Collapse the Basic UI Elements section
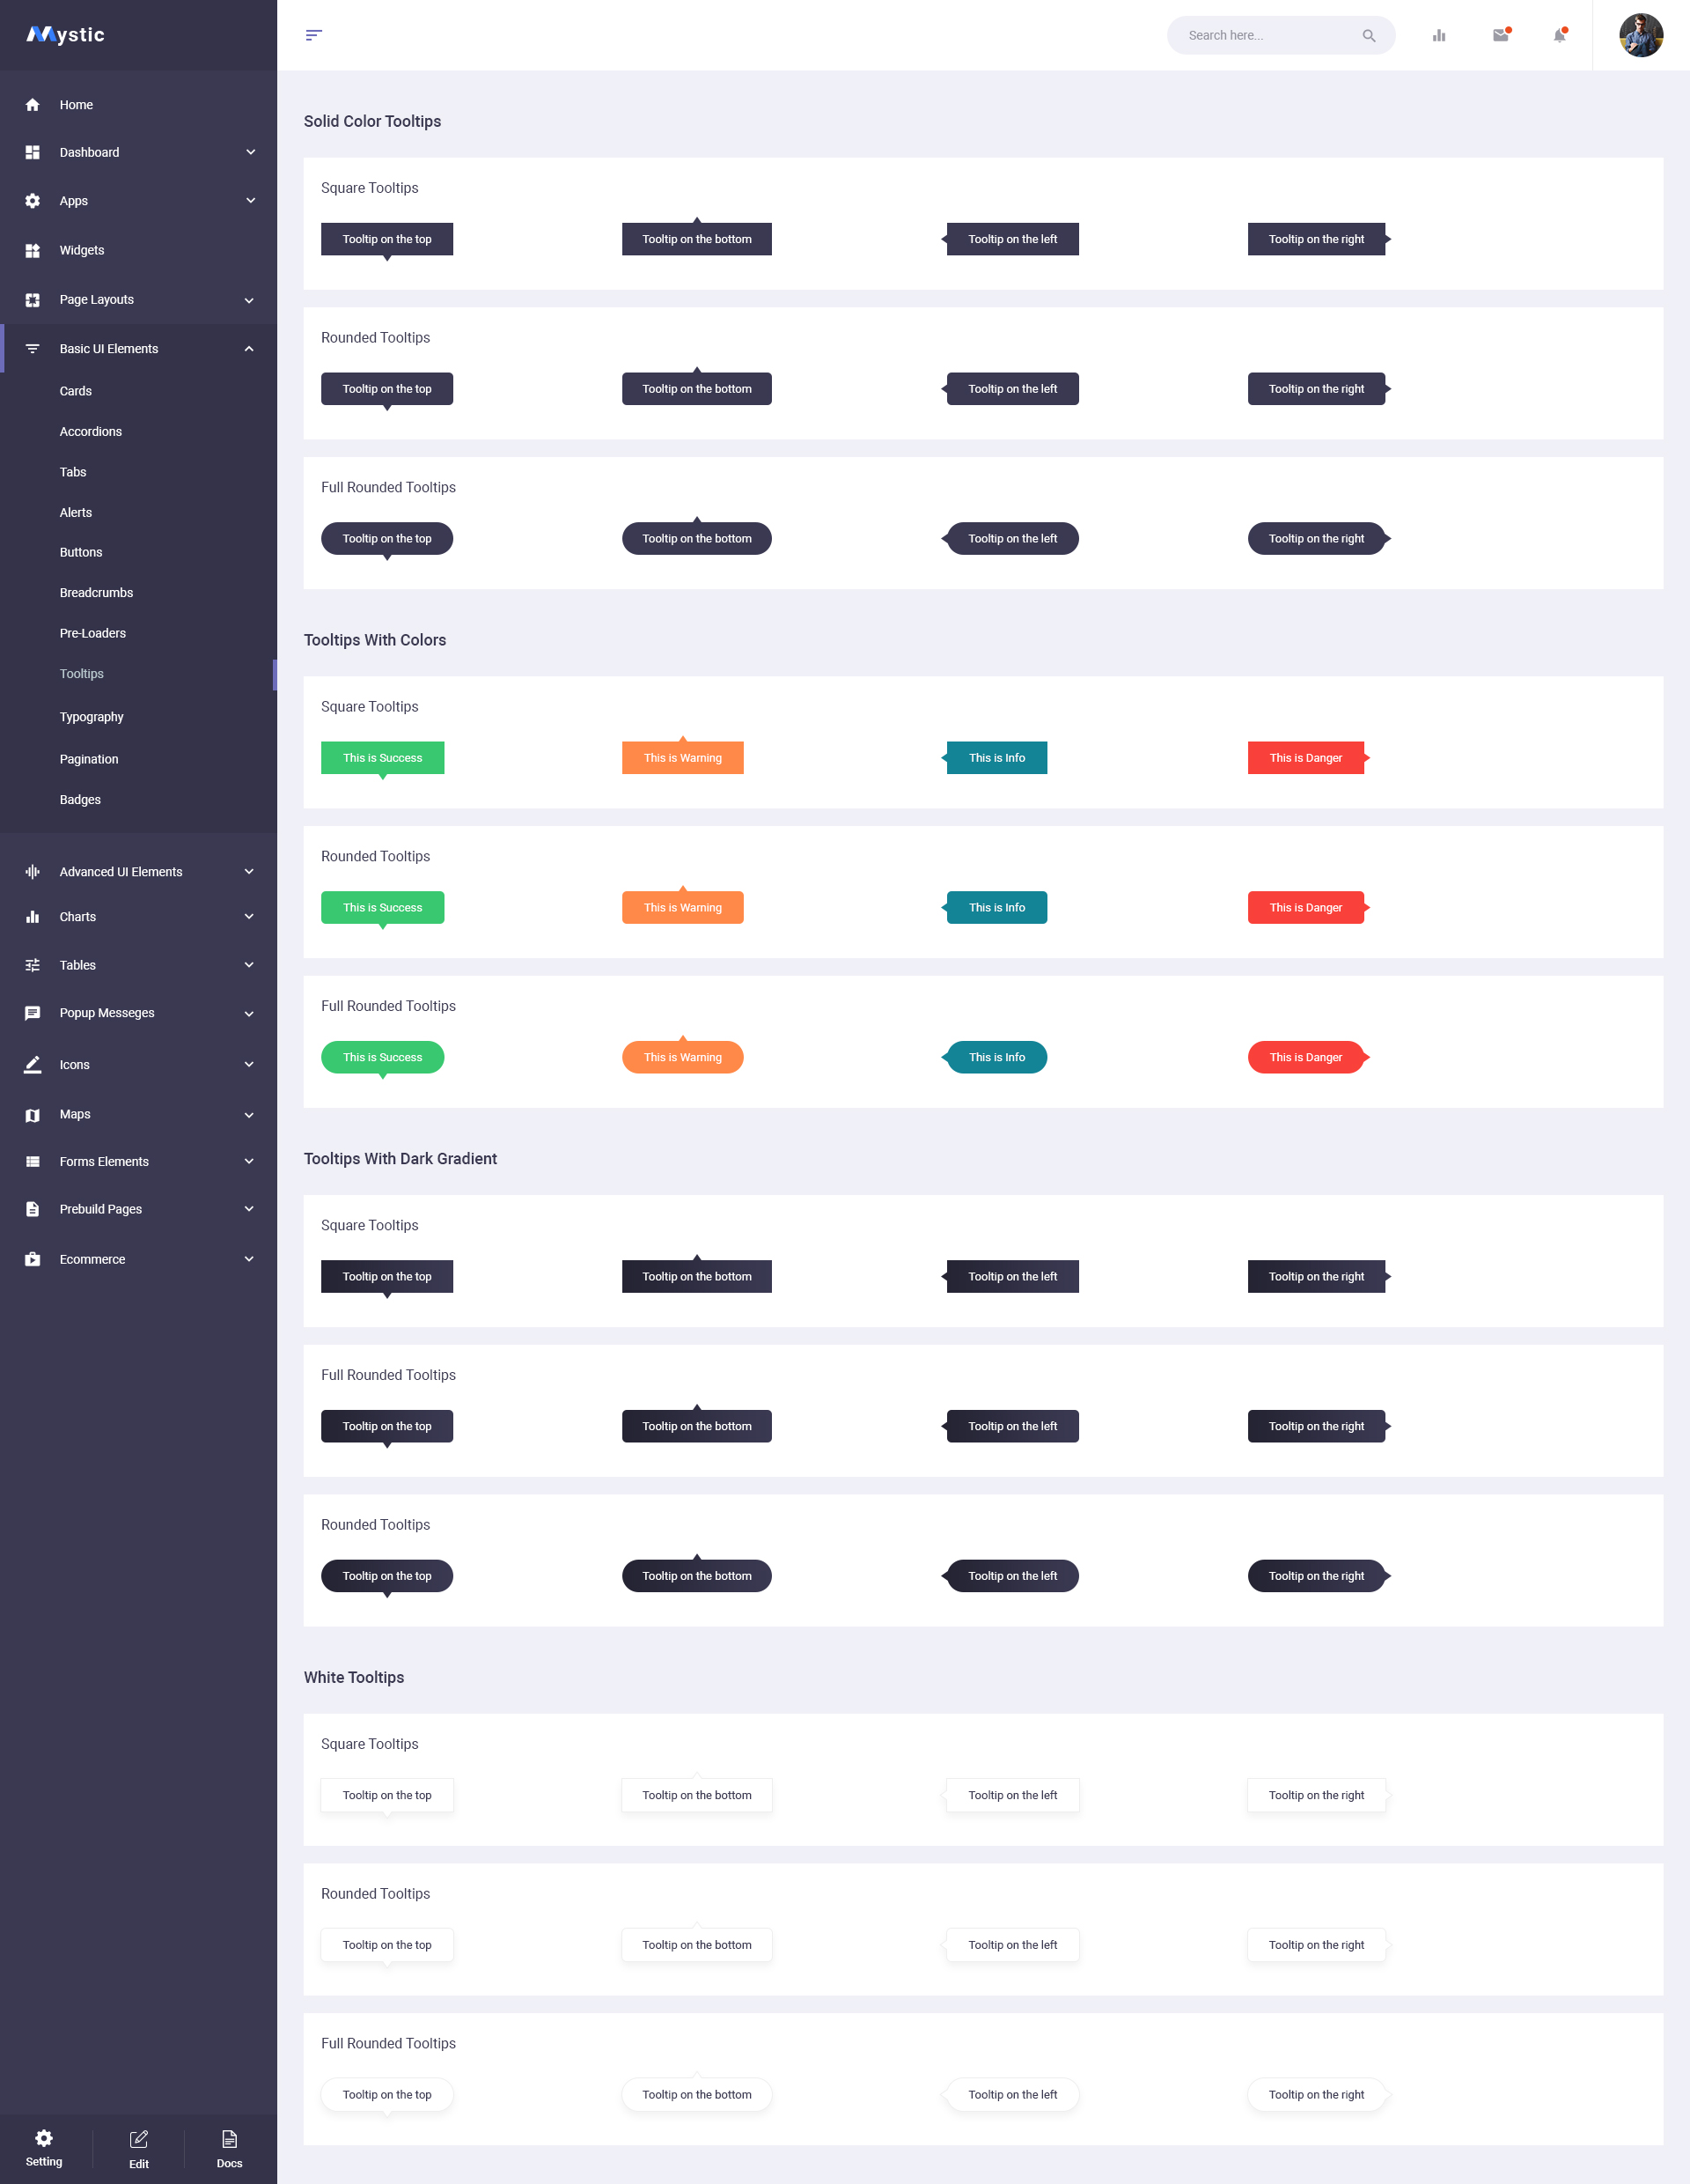1690x2184 pixels. pos(249,349)
